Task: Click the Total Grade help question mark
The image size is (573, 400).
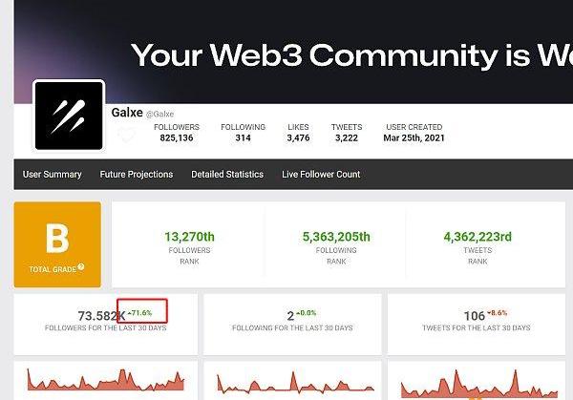Action: click(81, 268)
